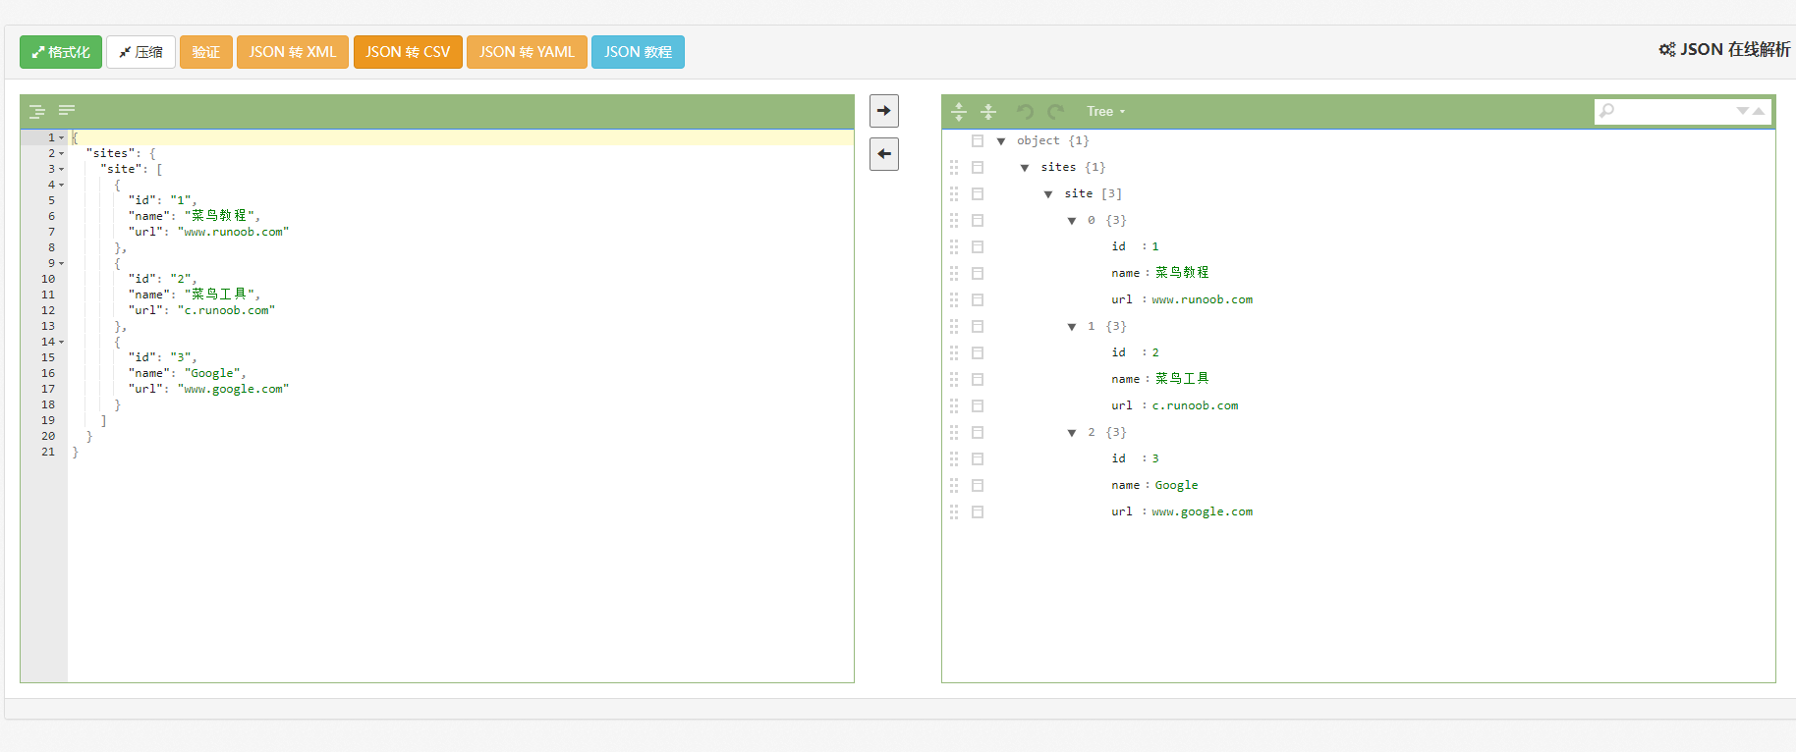Click "Google" string on code line 16
Image resolution: width=1796 pixels, height=752 pixels.
212,373
